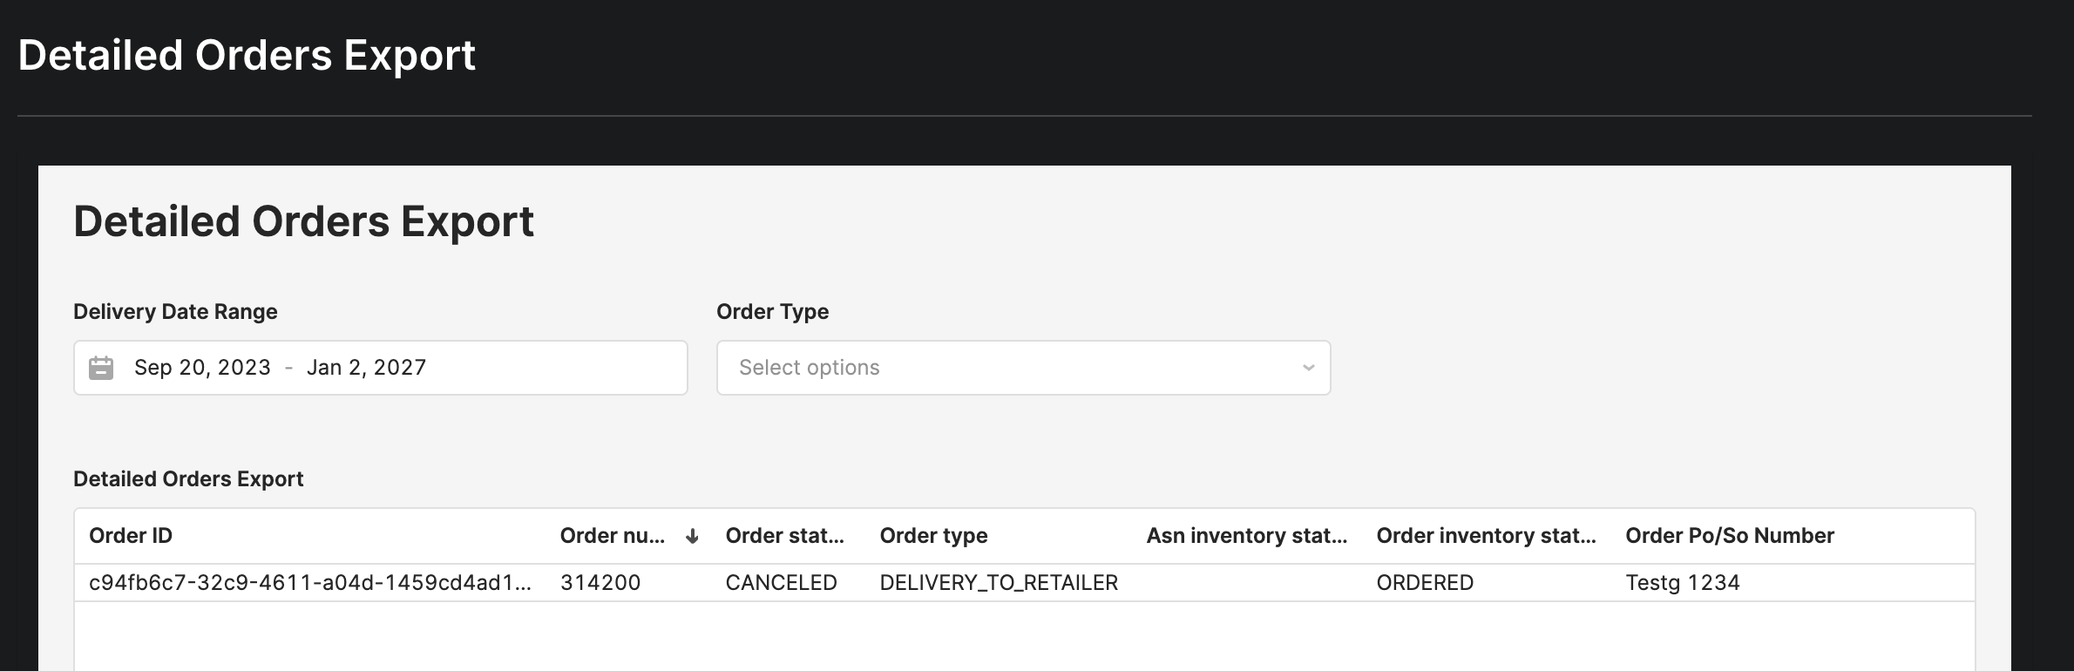Click the CANCELED status cell

pos(781,582)
